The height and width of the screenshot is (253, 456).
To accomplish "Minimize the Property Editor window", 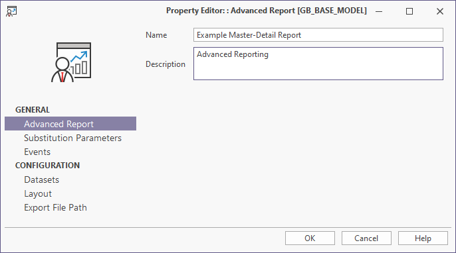I will tap(379, 11).
